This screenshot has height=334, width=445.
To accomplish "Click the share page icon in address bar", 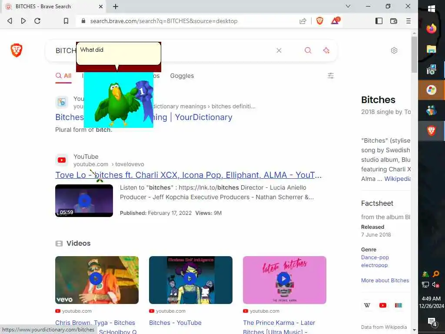I will [303, 21].
